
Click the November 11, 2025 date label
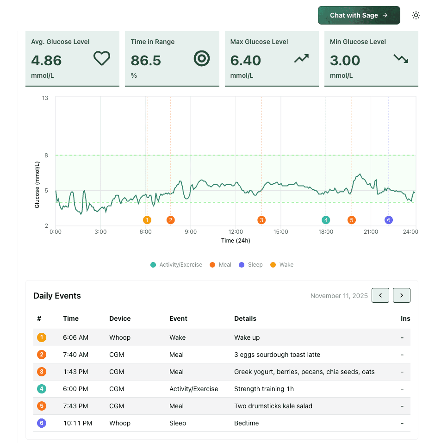coord(339,296)
